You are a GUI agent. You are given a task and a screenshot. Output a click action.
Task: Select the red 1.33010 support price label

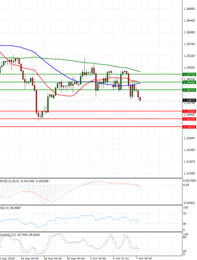pos(189,127)
